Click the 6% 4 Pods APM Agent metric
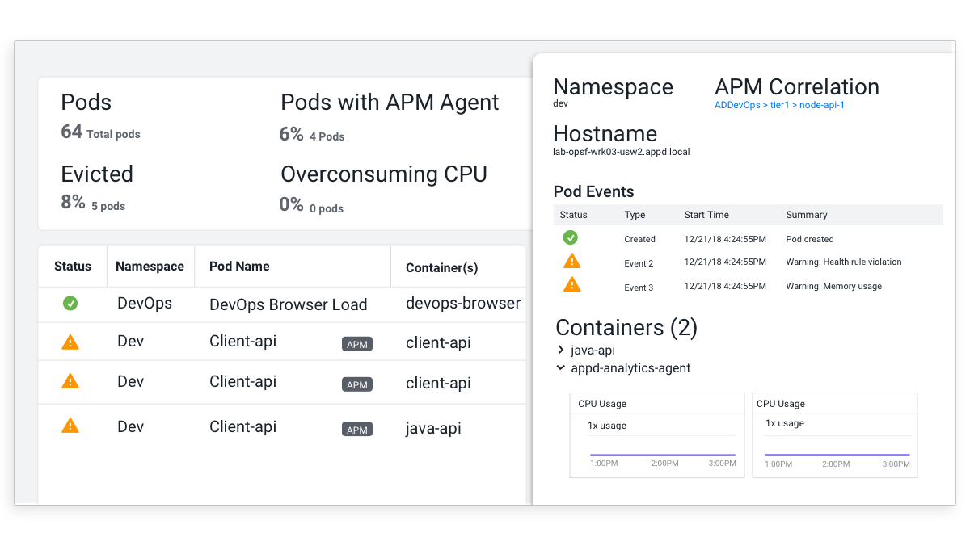 coord(312,135)
